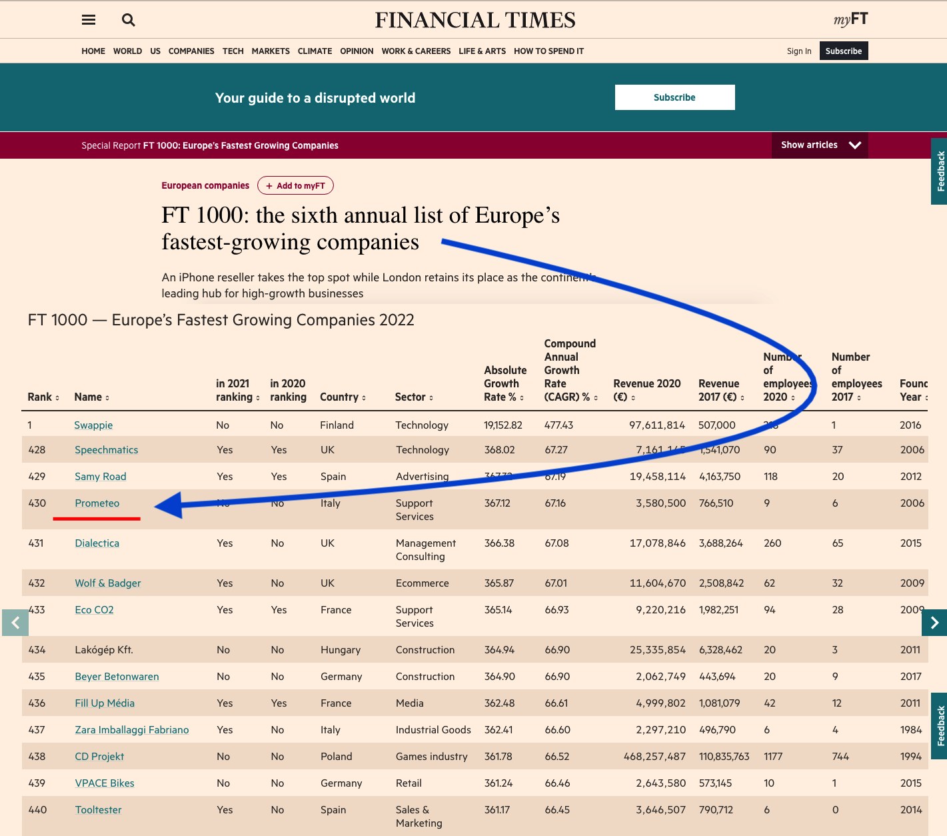Open the MARKETS navigation item
Viewport: 947px width, 836px height.
pos(271,51)
